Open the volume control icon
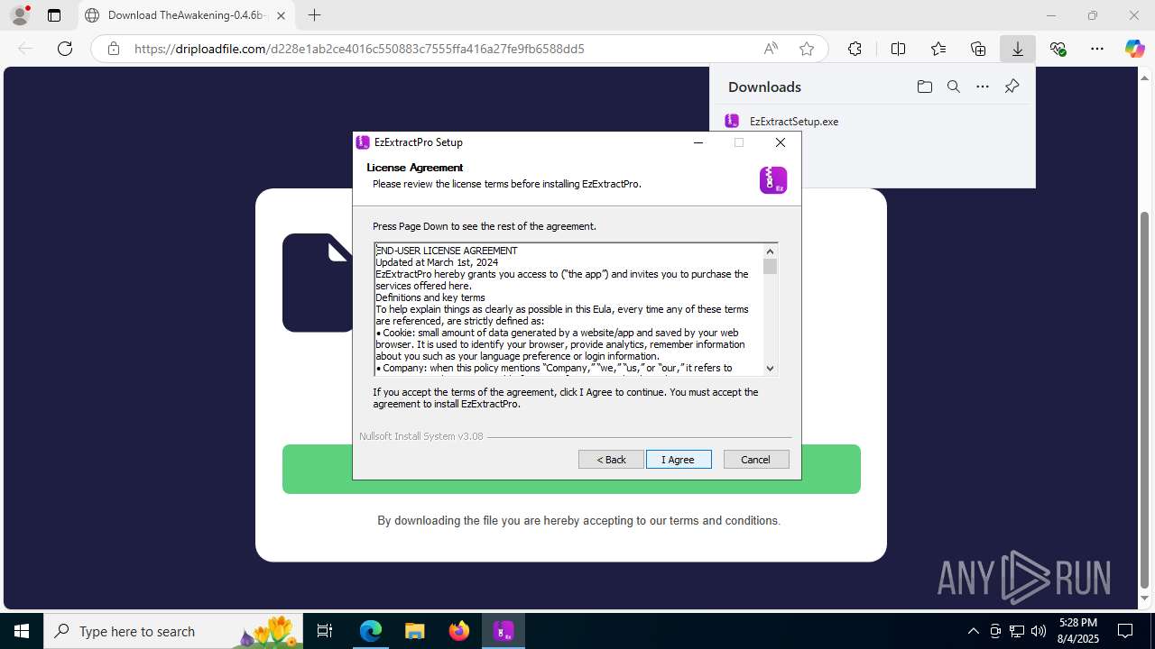This screenshot has height=649, width=1155. (x=1039, y=631)
